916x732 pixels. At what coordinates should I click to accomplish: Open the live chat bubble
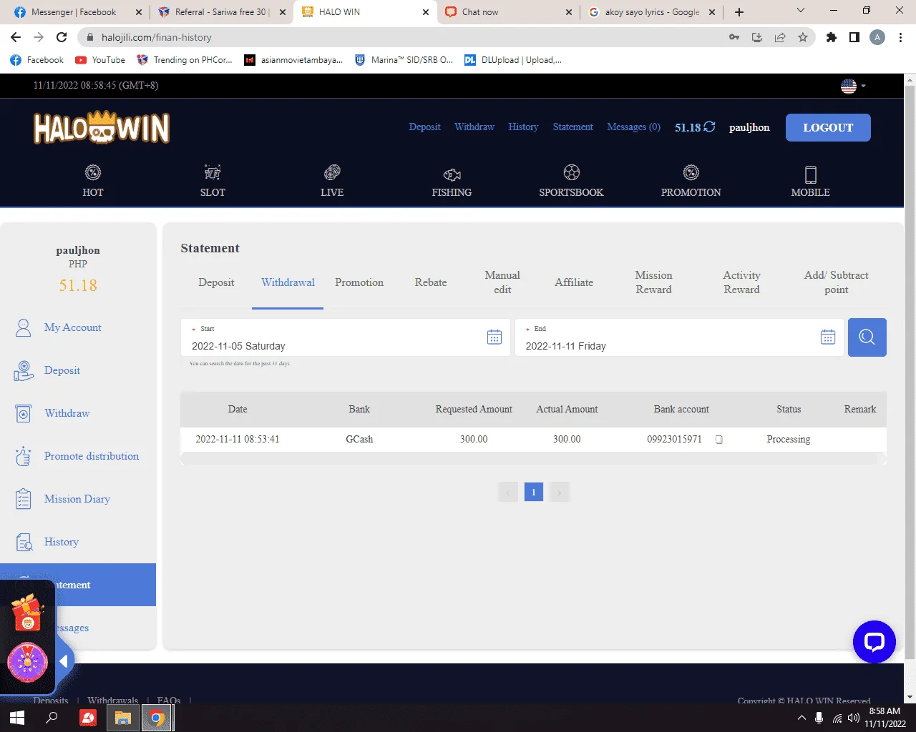tap(874, 642)
